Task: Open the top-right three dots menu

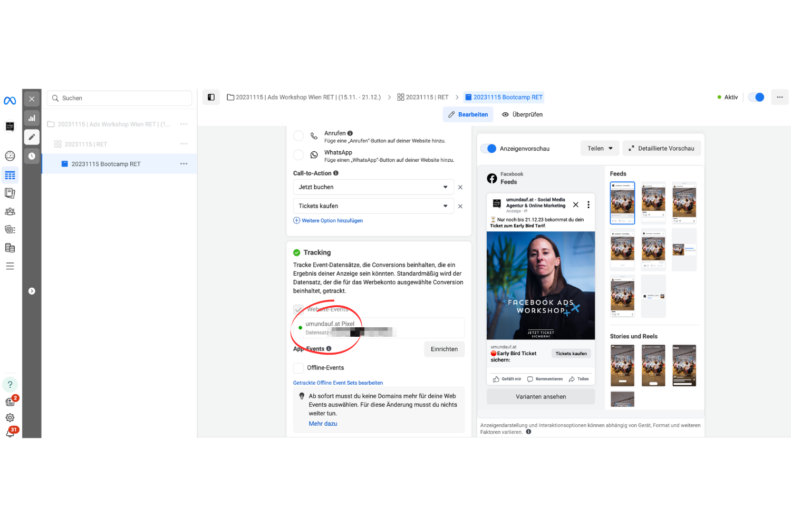Action: (779, 97)
